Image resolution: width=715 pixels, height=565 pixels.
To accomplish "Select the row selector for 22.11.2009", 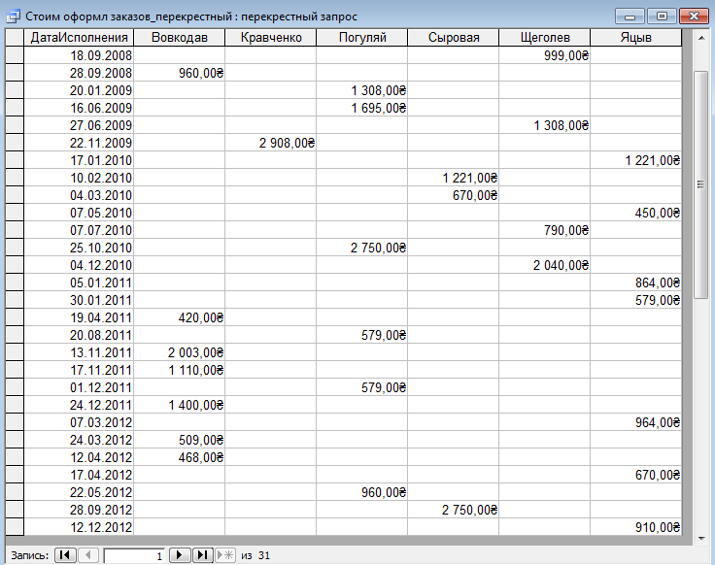I will click(15, 143).
